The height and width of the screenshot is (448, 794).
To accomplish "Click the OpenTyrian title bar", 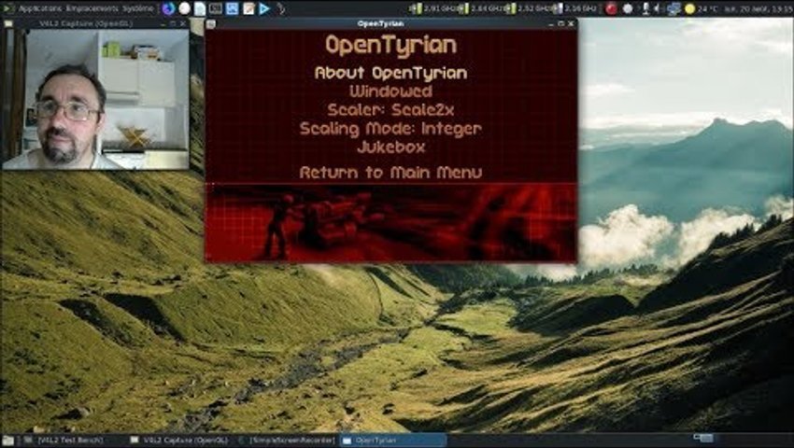I will [380, 23].
